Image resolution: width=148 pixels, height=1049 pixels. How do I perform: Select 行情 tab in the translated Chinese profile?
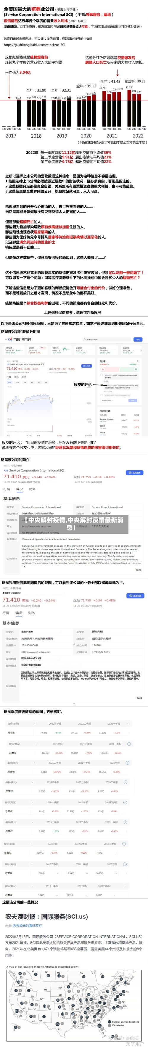(6, 612)
